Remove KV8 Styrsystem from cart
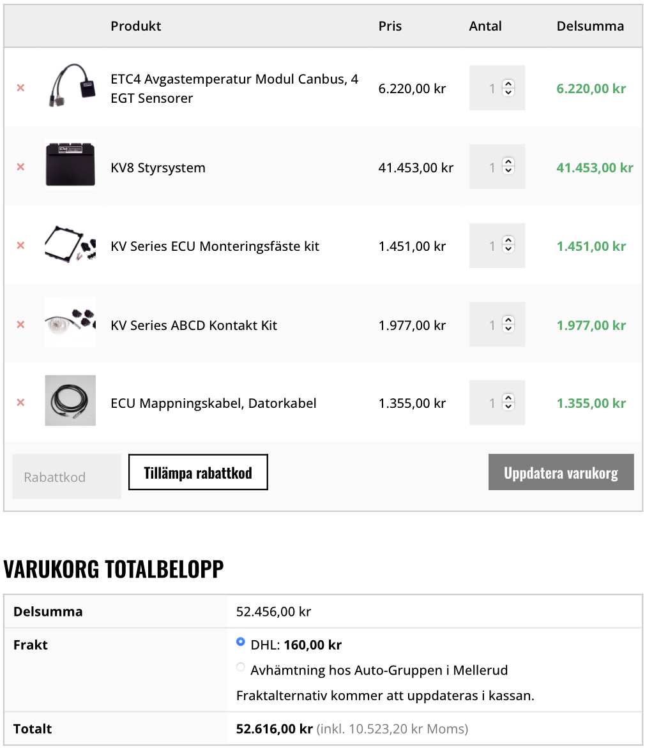 coord(20,167)
